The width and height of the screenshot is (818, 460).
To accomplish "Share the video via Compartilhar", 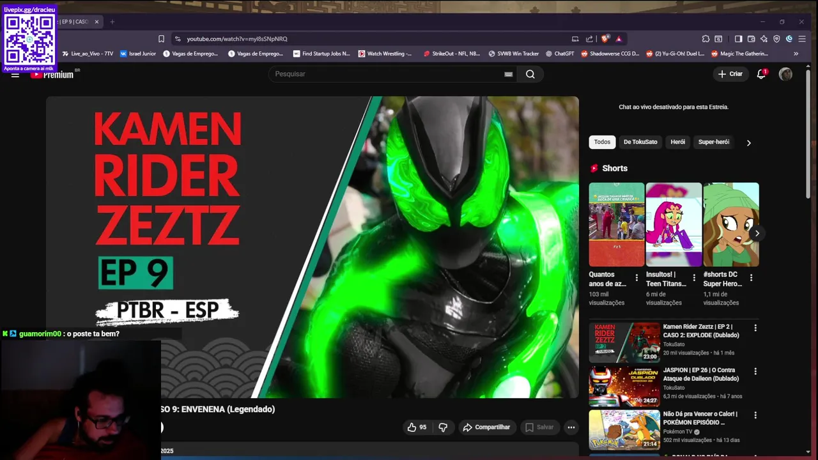I will 487,427.
